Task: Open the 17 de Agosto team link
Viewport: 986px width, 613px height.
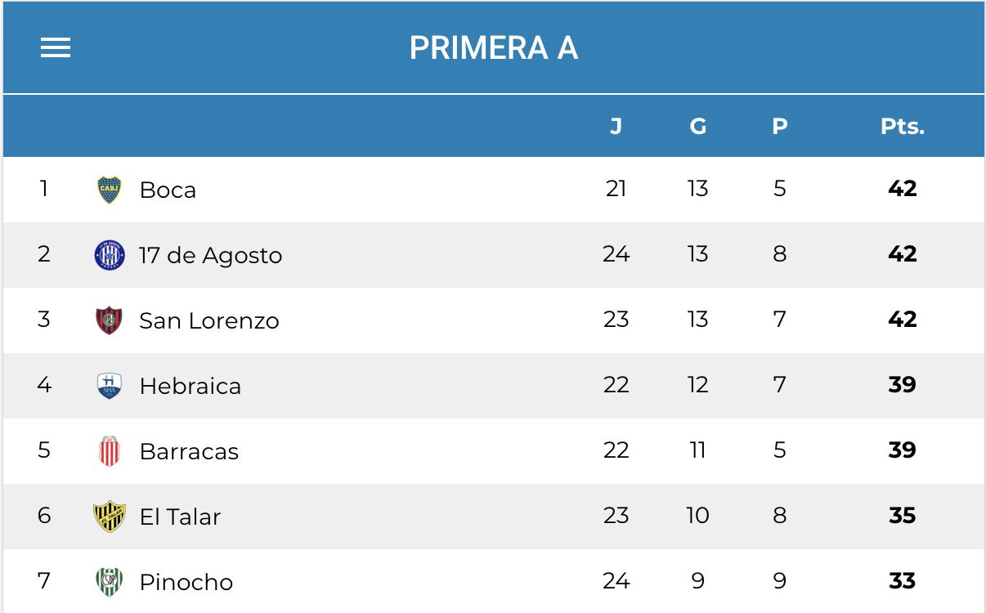Action: [210, 255]
